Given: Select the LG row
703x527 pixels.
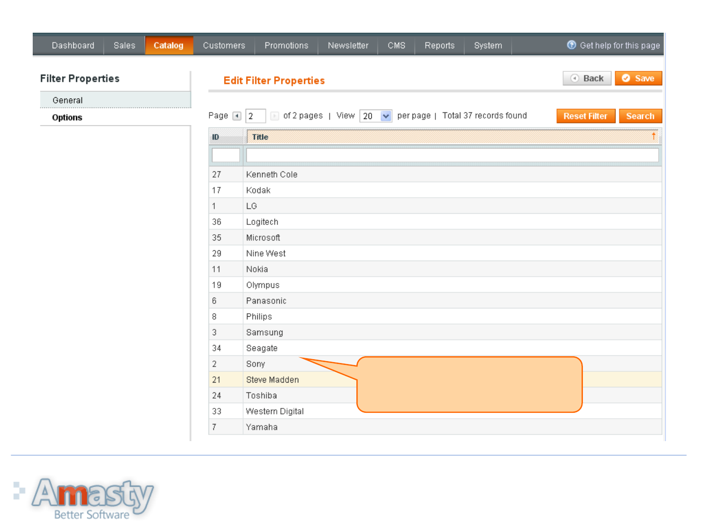Looking at the screenshot, I should pyautogui.click(x=435, y=206).
